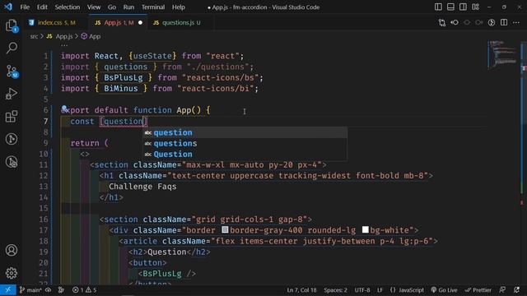This screenshot has height=296, width=527.
Task: Open the Source Control view
Action: pyautogui.click(x=12, y=72)
